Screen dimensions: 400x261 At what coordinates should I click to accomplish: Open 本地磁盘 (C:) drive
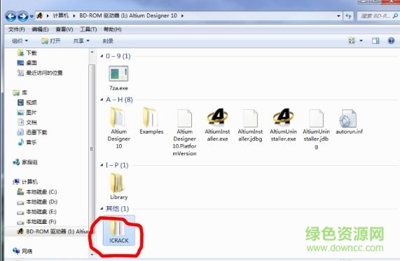(x=37, y=192)
